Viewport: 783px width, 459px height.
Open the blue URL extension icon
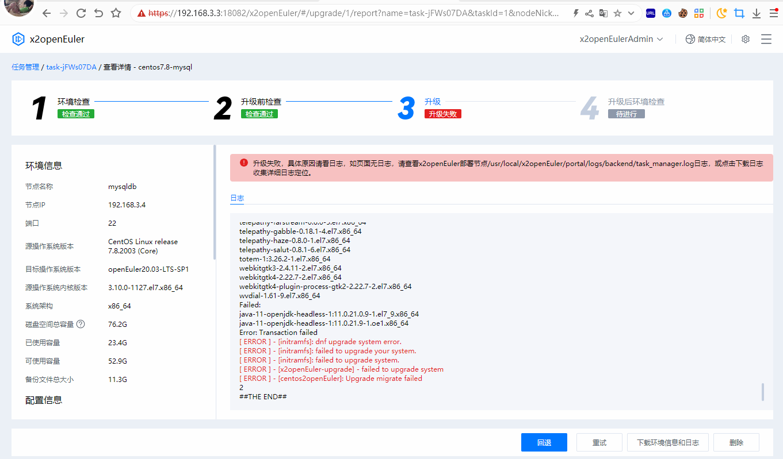click(x=651, y=13)
